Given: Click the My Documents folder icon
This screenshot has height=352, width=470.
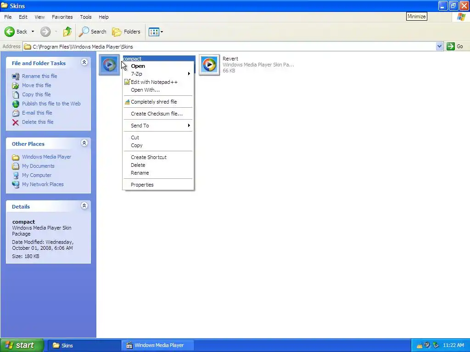Looking at the screenshot, I should pyautogui.click(x=16, y=166).
